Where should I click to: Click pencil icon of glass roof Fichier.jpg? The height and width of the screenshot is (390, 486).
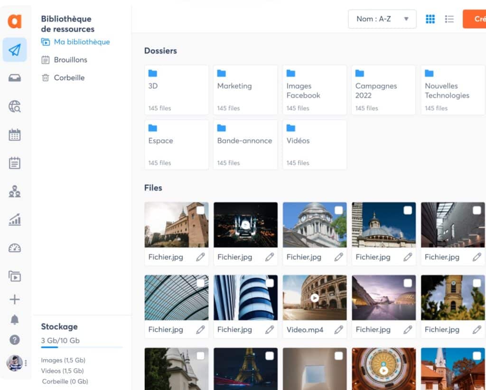[x=201, y=330]
